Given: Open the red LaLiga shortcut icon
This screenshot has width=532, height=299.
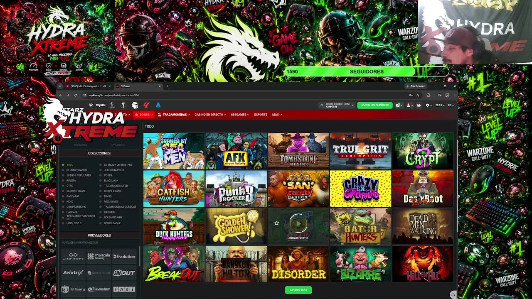Looking at the screenshot, I should click(146, 105).
